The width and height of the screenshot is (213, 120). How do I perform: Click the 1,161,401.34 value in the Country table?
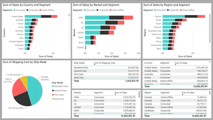click(x=201, y=67)
